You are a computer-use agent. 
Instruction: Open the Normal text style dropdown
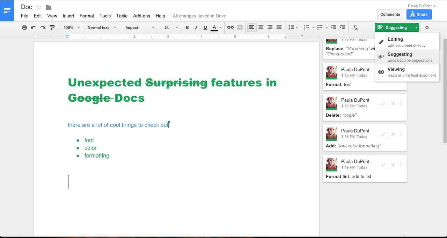point(102,28)
